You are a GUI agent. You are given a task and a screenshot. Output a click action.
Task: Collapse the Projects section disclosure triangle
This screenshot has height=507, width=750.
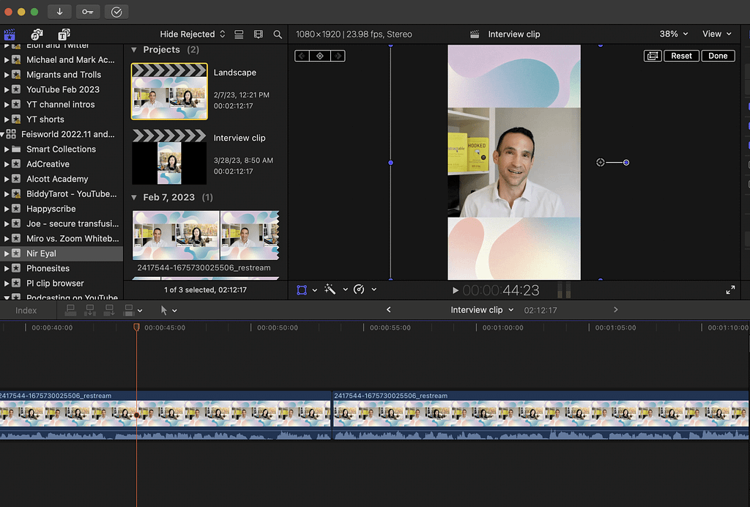pyautogui.click(x=134, y=50)
